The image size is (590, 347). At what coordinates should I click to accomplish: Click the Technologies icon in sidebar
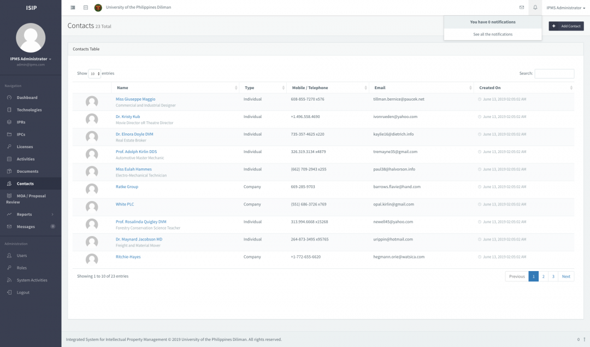9,110
